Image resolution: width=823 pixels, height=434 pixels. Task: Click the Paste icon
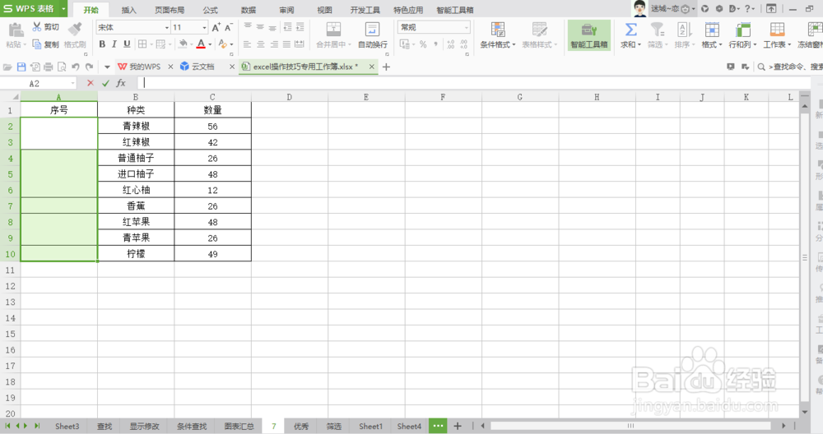(16, 30)
